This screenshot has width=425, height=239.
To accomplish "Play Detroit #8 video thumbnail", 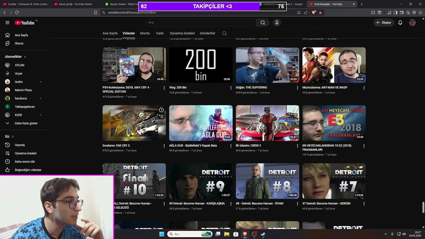I will coord(267,181).
